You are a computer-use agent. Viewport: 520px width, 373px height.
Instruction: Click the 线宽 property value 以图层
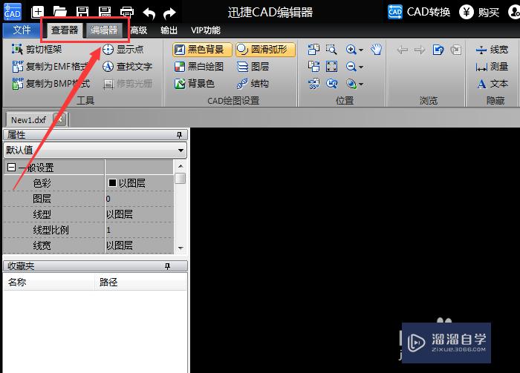click(x=140, y=245)
